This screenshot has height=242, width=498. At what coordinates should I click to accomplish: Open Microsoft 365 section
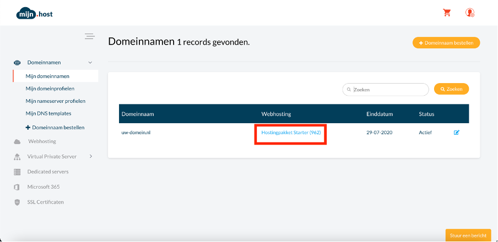(x=43, y=187)
